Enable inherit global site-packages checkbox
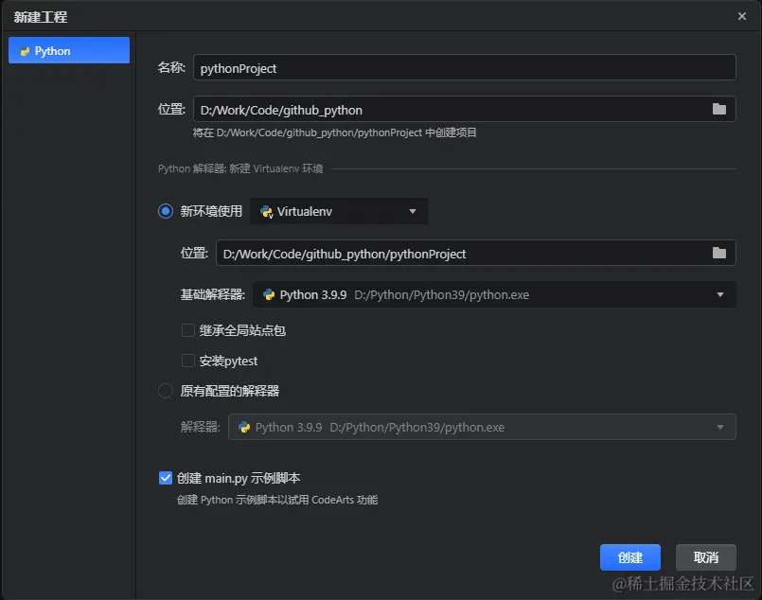This screenshot has width=762, height=600. 188,330
